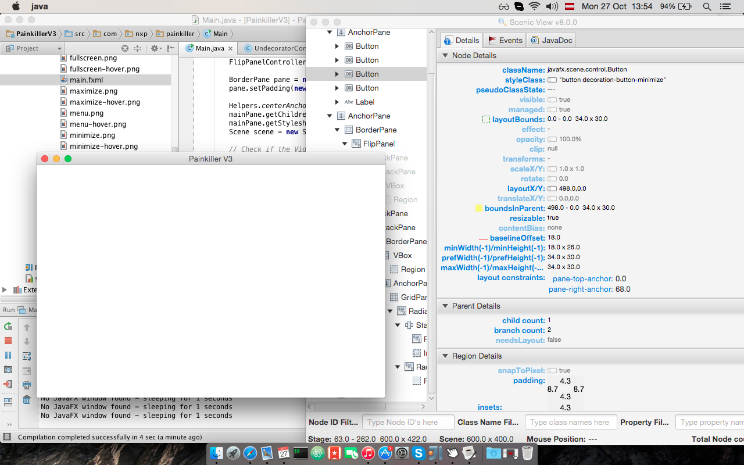This screenshot has width=744, height=465.
Task: Click the horizontal scrollbar under Scenic View tree
Action: tap(349, 407)
